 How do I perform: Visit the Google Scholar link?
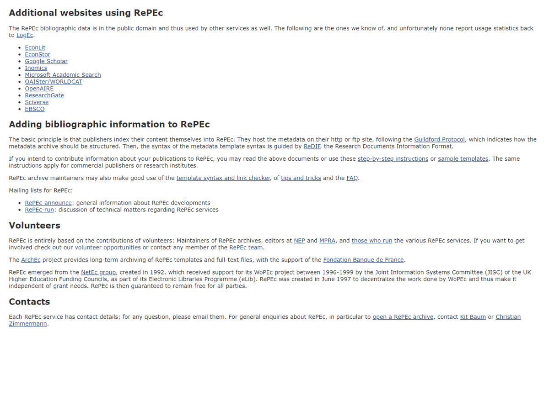point(46,61)
